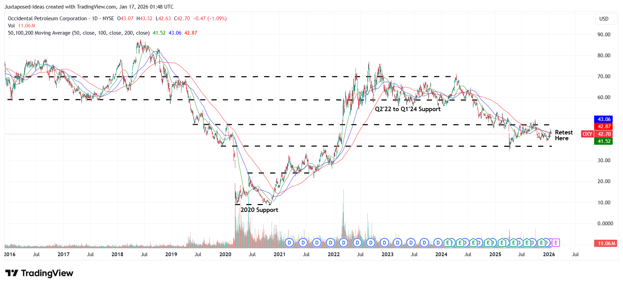Click the O43.07 open price value

coord(125,19)
